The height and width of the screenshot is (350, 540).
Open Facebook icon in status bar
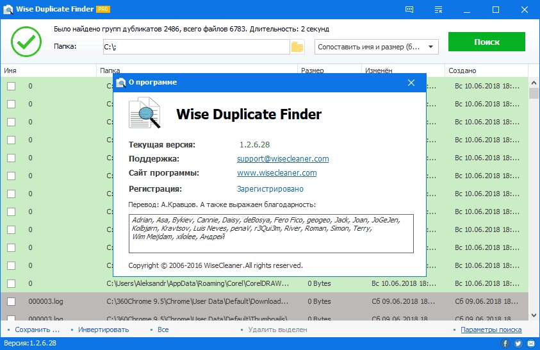pos(505,343)
